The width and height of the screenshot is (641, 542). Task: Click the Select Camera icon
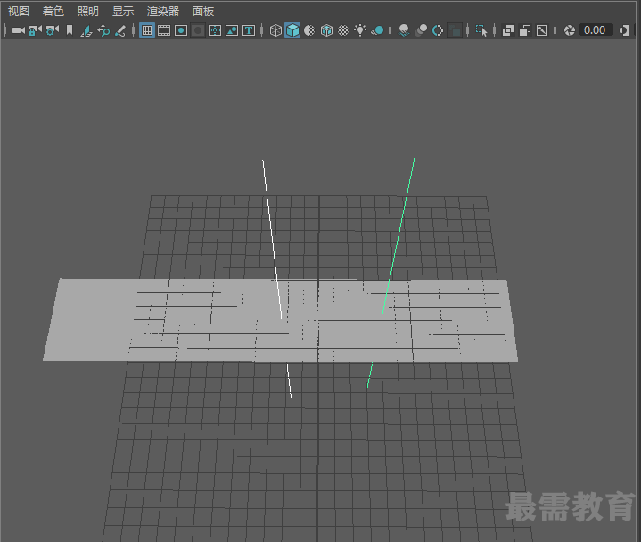19,30
